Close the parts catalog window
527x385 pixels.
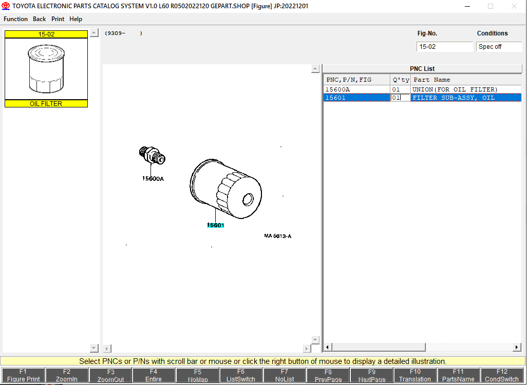click(514, 6)
